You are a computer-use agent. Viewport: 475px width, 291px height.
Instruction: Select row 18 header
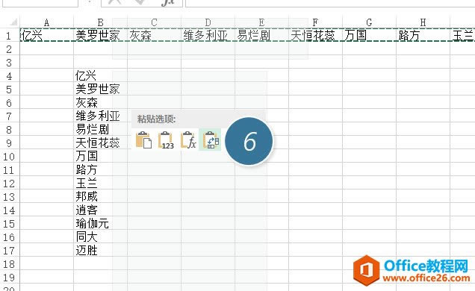click(x=9, y=264)
